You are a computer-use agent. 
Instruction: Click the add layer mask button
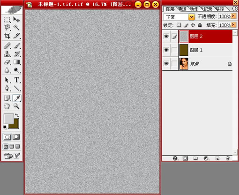pyautogui.click(x=185, y=158)
